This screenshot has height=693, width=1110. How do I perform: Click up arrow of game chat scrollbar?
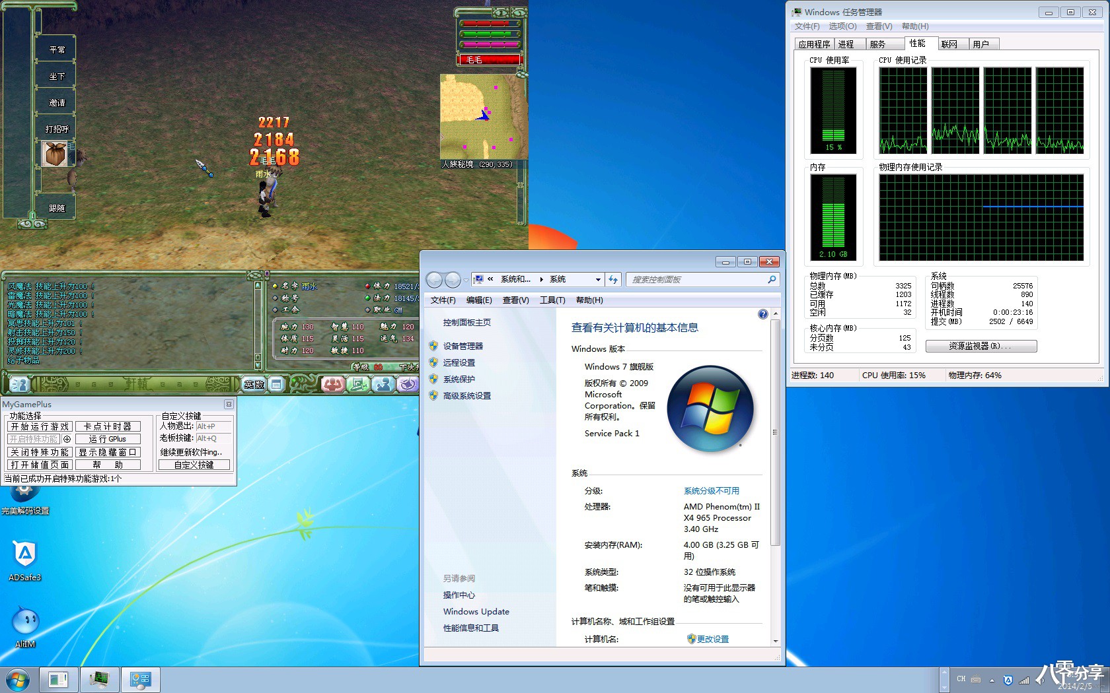point(258,286)
